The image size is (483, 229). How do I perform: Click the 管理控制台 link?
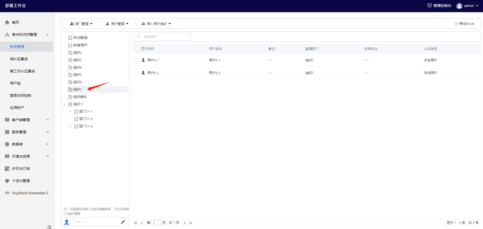440,6
